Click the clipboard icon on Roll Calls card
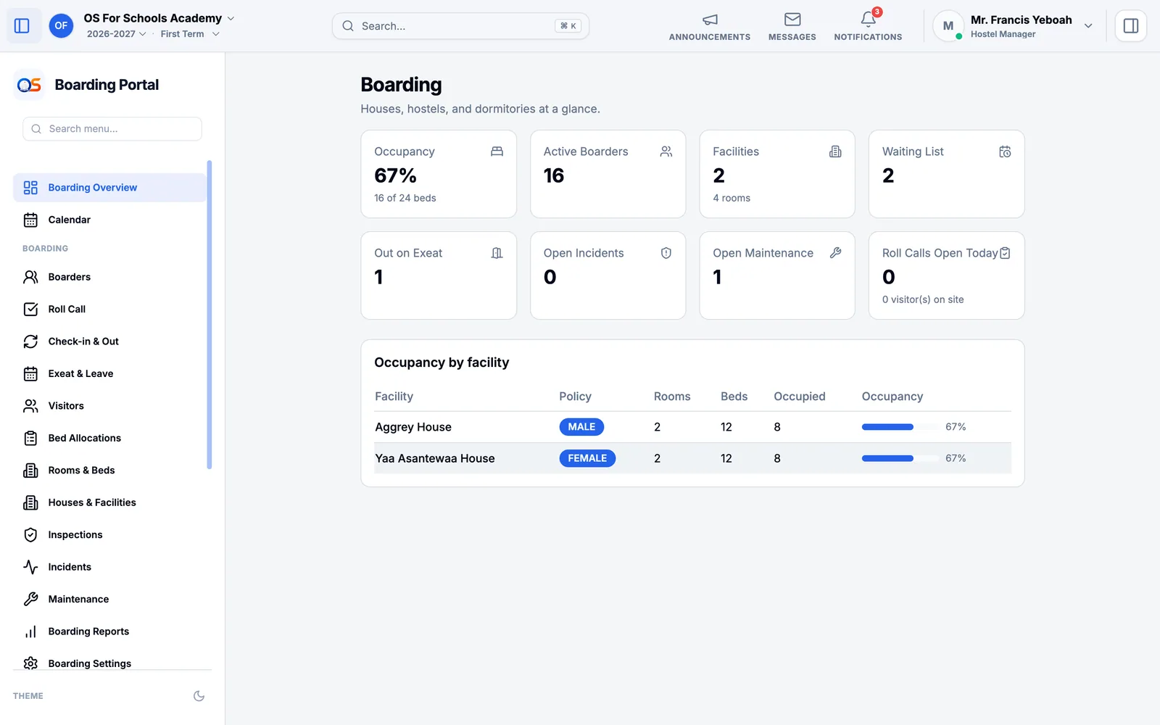This screenshot has width=1160, height=725. coord(1005,253)
